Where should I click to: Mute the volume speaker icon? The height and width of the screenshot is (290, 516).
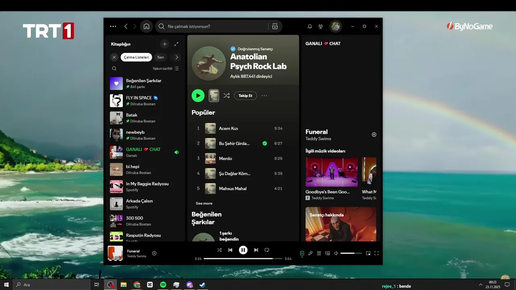[336, 253]
